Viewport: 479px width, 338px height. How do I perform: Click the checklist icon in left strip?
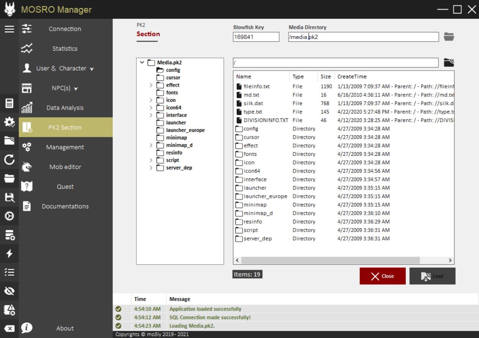[x=9, y=272]
